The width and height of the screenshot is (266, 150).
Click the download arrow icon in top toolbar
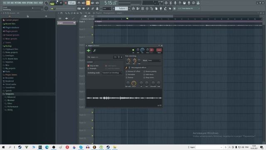click(198, 3)
